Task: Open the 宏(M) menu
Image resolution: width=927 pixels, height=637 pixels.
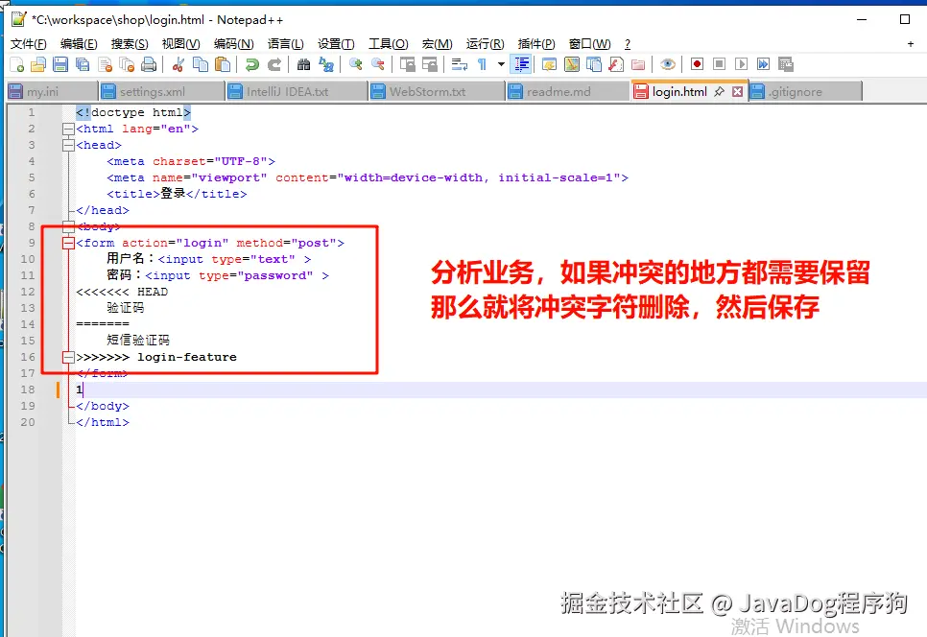Action: click(437, 44)
